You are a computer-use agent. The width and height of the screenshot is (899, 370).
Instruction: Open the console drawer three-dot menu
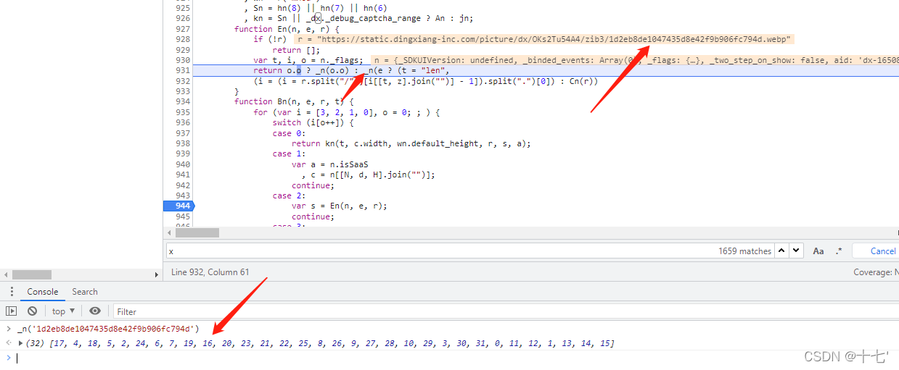11,291
